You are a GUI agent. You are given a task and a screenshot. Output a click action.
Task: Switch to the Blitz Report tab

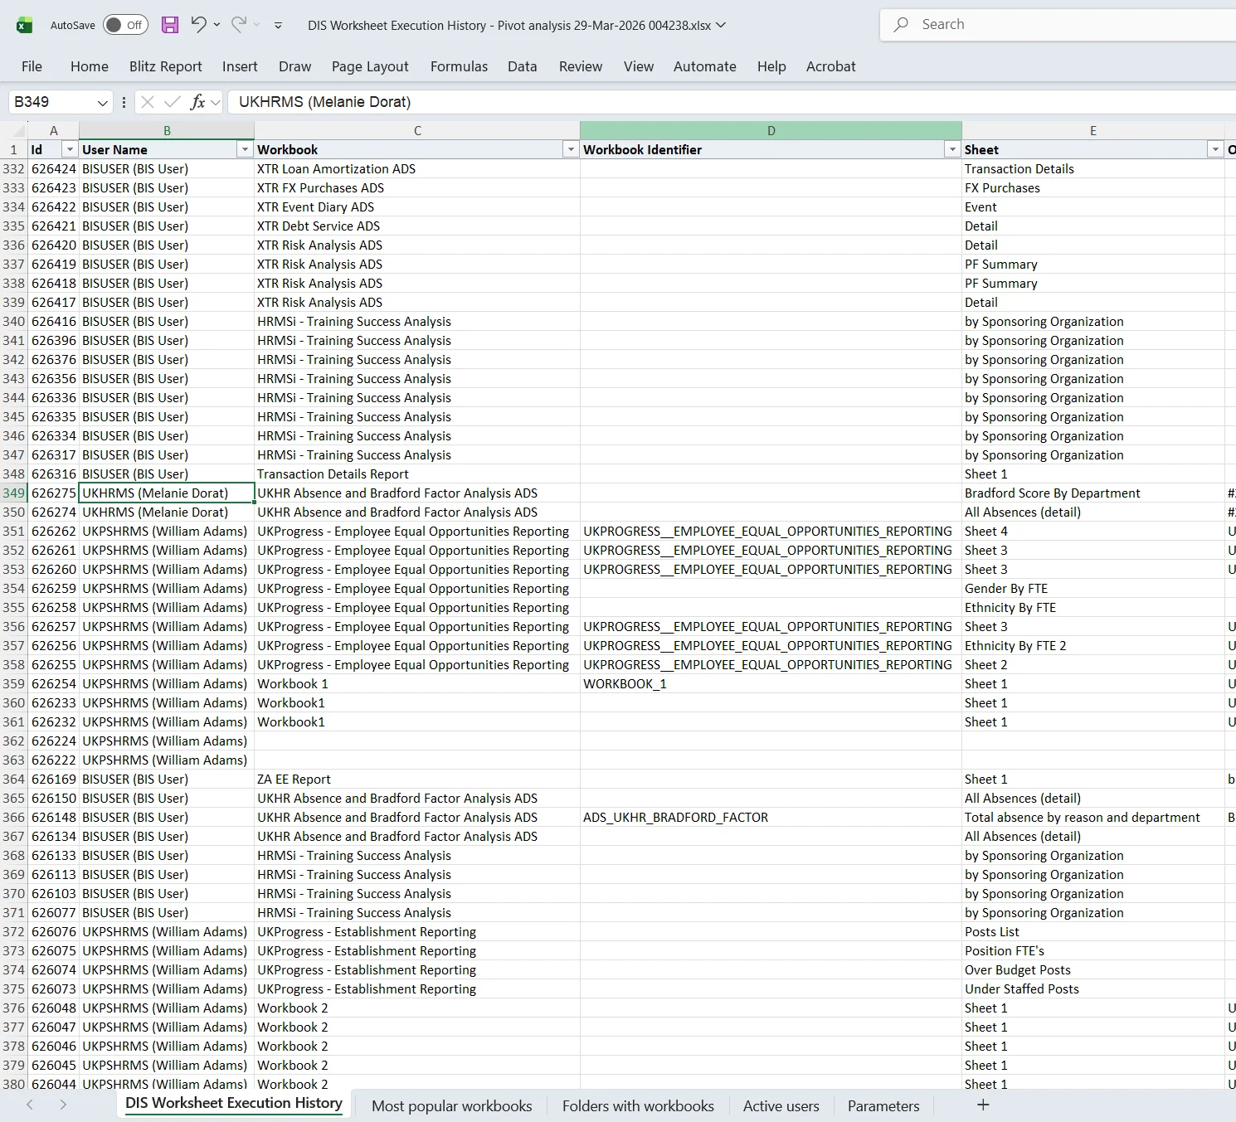[165, 66]
